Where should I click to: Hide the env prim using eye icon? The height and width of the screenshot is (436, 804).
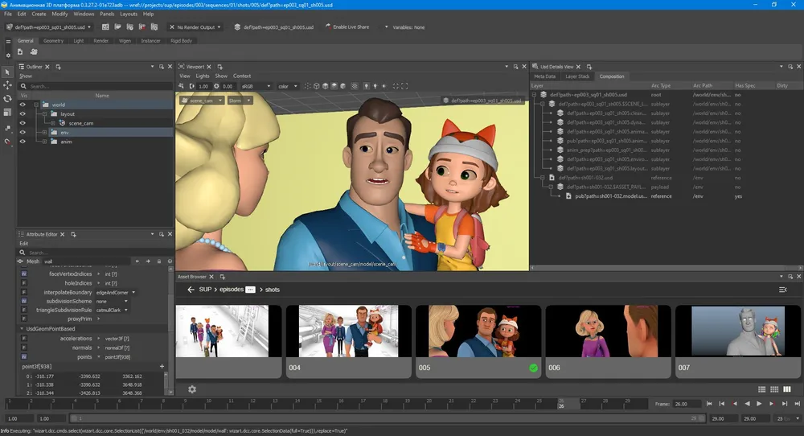[23, 132]
